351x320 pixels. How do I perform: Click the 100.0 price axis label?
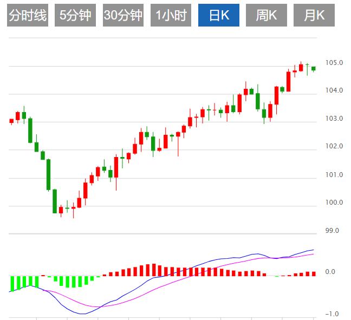[x=334, y=203]
